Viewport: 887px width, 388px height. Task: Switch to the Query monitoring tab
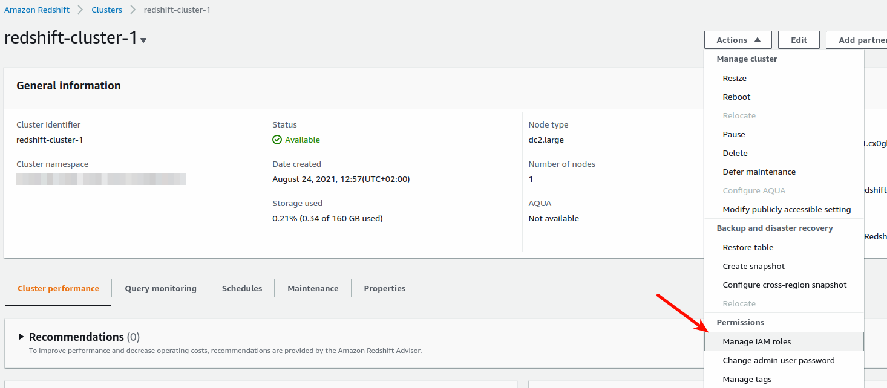coord(160,288)
